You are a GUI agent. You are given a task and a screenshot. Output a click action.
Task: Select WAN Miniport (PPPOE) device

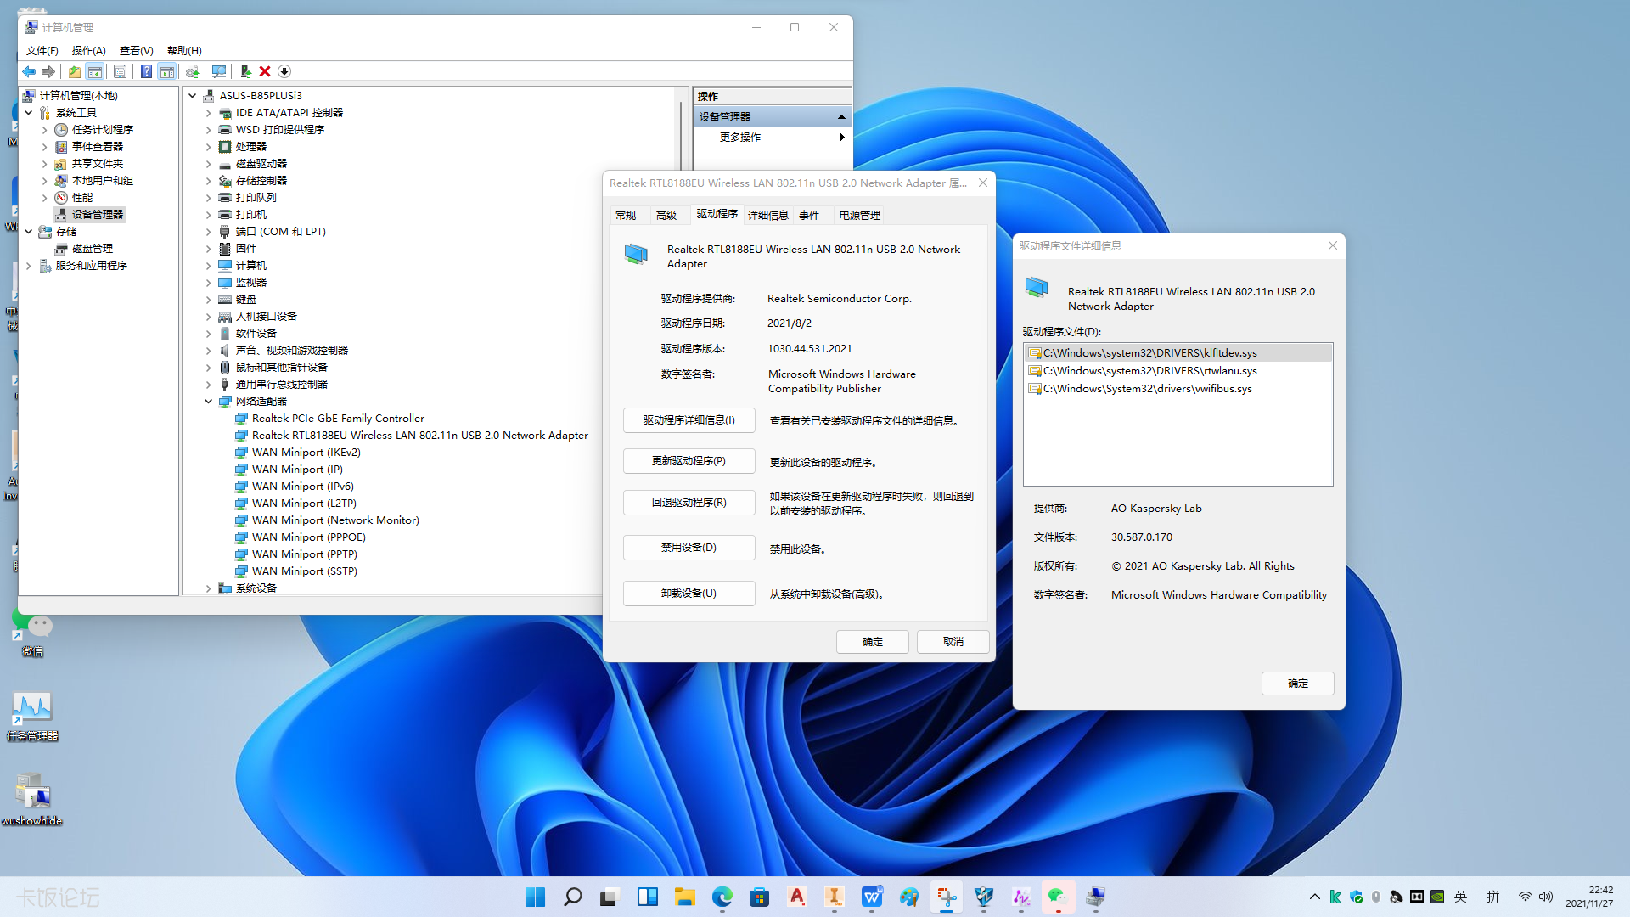point(309,537)
